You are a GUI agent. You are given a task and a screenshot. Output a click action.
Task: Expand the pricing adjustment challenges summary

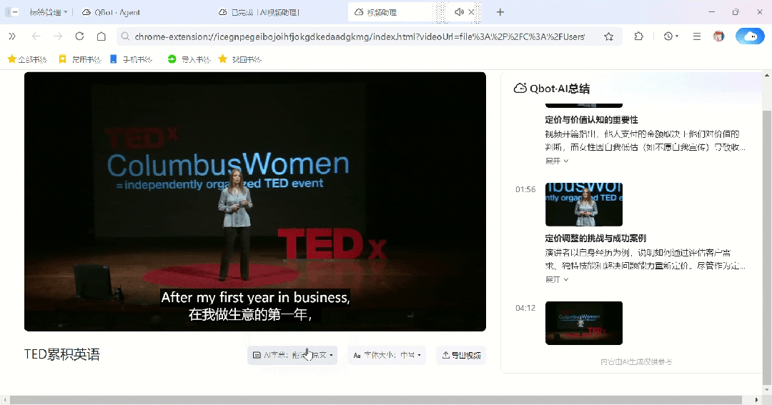click(556, 279)
